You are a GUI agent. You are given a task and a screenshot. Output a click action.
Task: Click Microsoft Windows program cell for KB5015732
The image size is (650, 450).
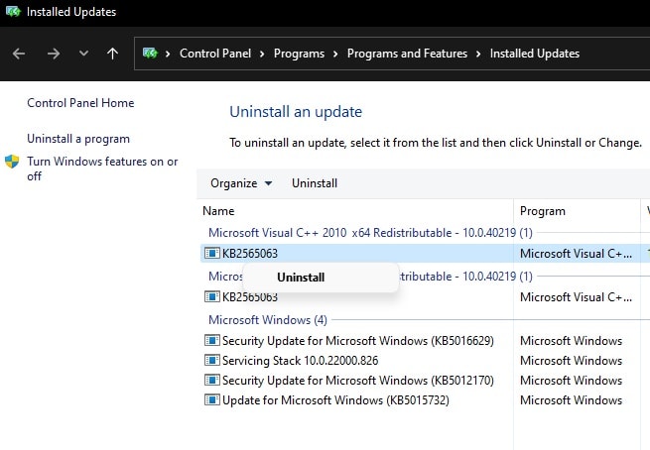[571, 400]
